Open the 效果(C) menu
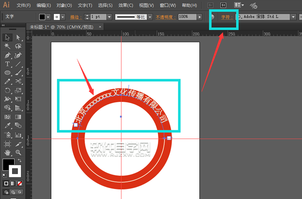302x199 pixels. click(126, 6)
